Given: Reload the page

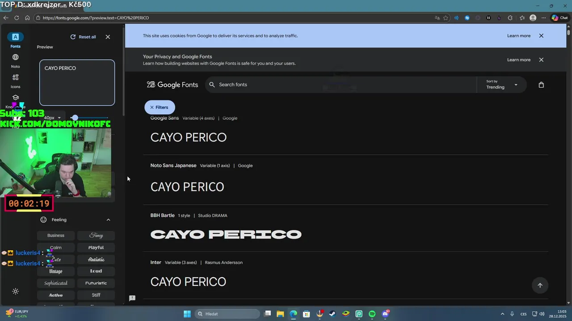Looking at the screenshot, I should click(x=17, y=18).
